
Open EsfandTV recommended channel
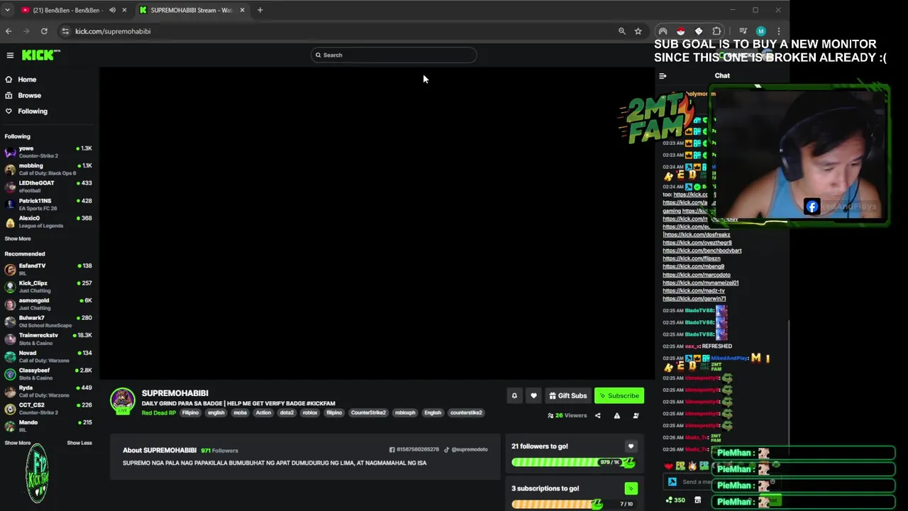pyautogui.click(x=48, y=269)
